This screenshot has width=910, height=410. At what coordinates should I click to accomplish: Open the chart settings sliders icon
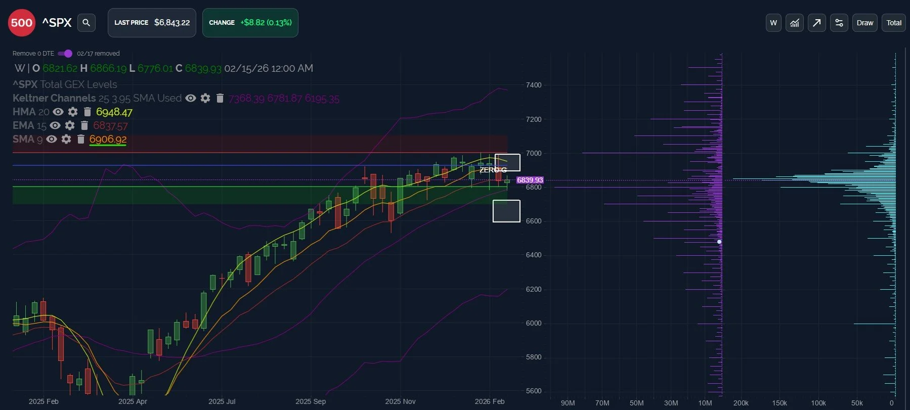839,23
